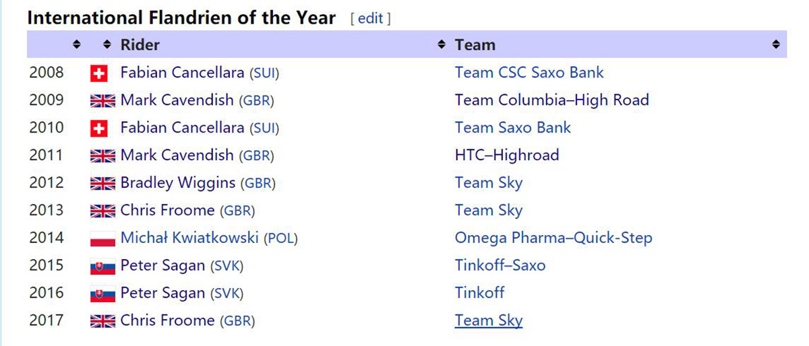Click the British flag next to Bradley Wiggins

(x=103, y=184)
